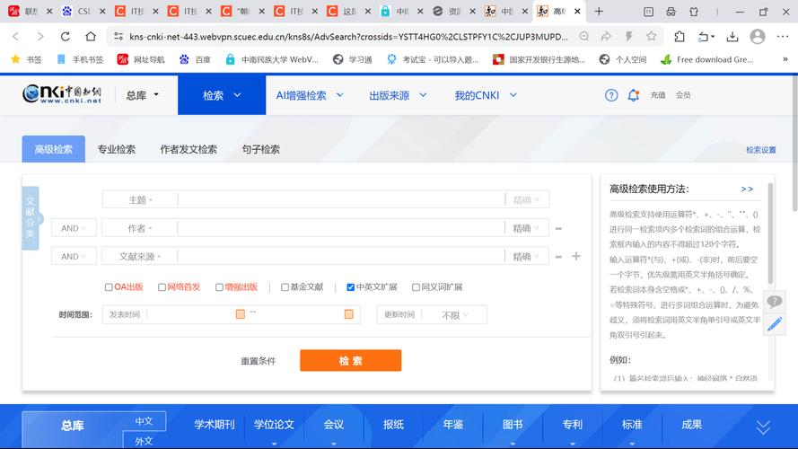Image resolution: width=798 pixels, height=449 pixels.
Task: Click the zoom magnifier in address bar
Action: (x=584, y=36)
